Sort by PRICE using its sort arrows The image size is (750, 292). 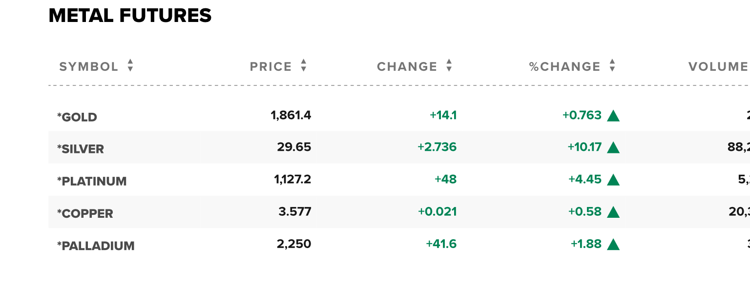303,65
